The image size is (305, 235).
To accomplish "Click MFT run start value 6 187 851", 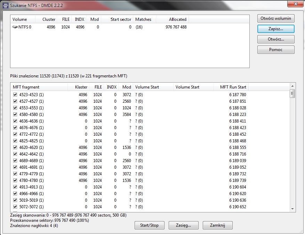I will click(238, 101).
